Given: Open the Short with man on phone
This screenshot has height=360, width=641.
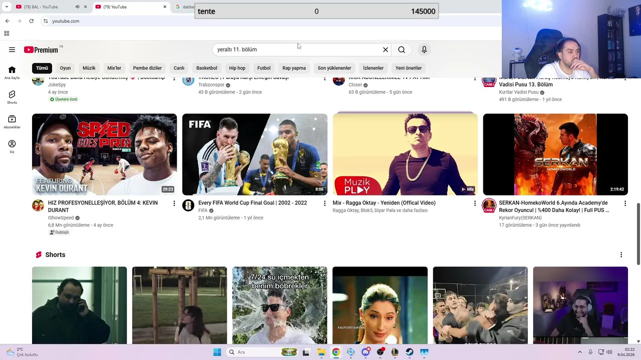Looking at the screenshot, I should 79,305.
